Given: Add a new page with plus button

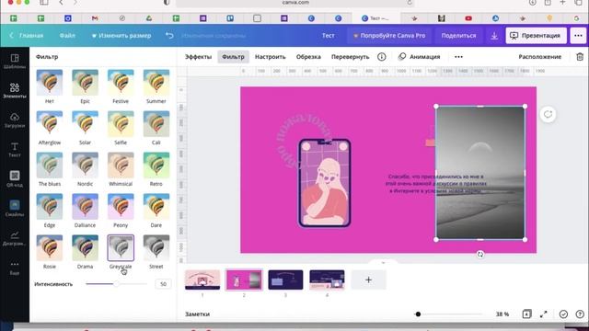Looking at the screenshot, I should coord(368,280).
